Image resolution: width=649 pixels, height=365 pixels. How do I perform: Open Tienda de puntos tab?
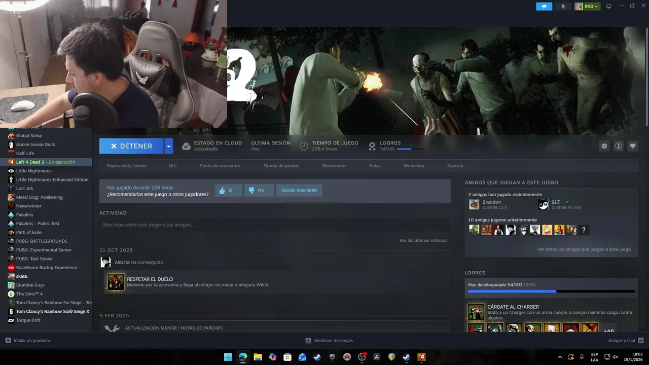pyautogui.click(x=281, y=166)
